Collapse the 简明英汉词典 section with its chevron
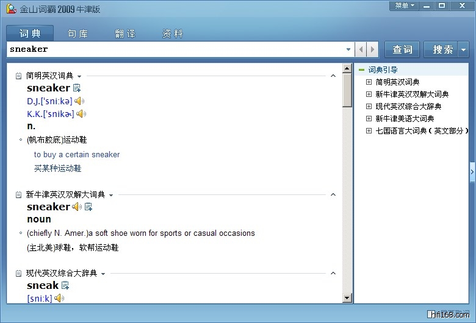The height and width of the screenshot is (323, 476). click(x=333, y=76)
